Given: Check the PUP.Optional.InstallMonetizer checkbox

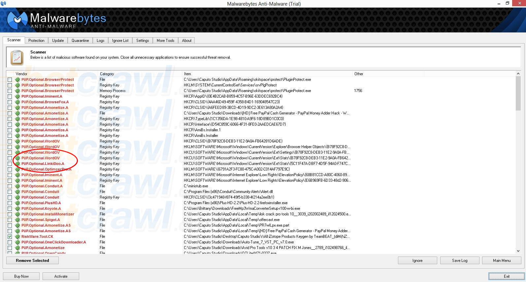Looking at the screenshot, I should tap(10, 214).
